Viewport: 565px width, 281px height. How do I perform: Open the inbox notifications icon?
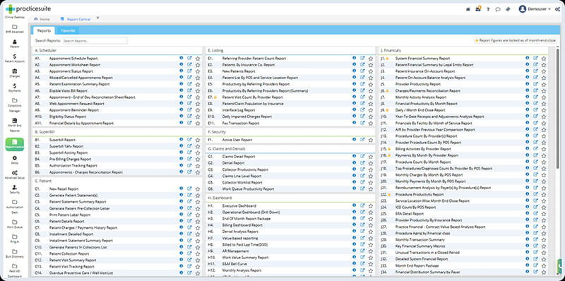click(478, 9)
